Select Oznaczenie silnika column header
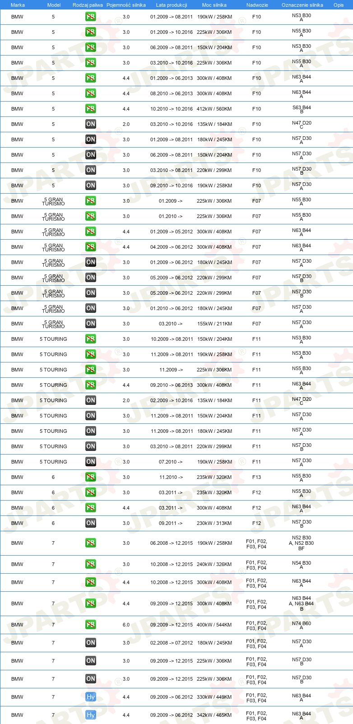The width and height of the screenshot is (353, 724). pos(302,5)
